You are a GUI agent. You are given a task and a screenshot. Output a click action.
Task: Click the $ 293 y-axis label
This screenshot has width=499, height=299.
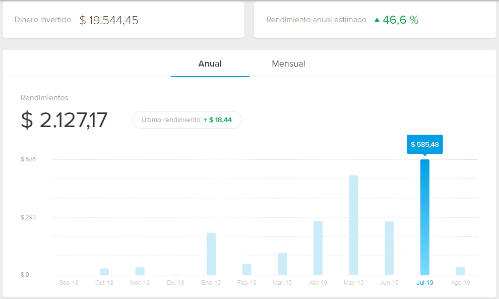28,217
